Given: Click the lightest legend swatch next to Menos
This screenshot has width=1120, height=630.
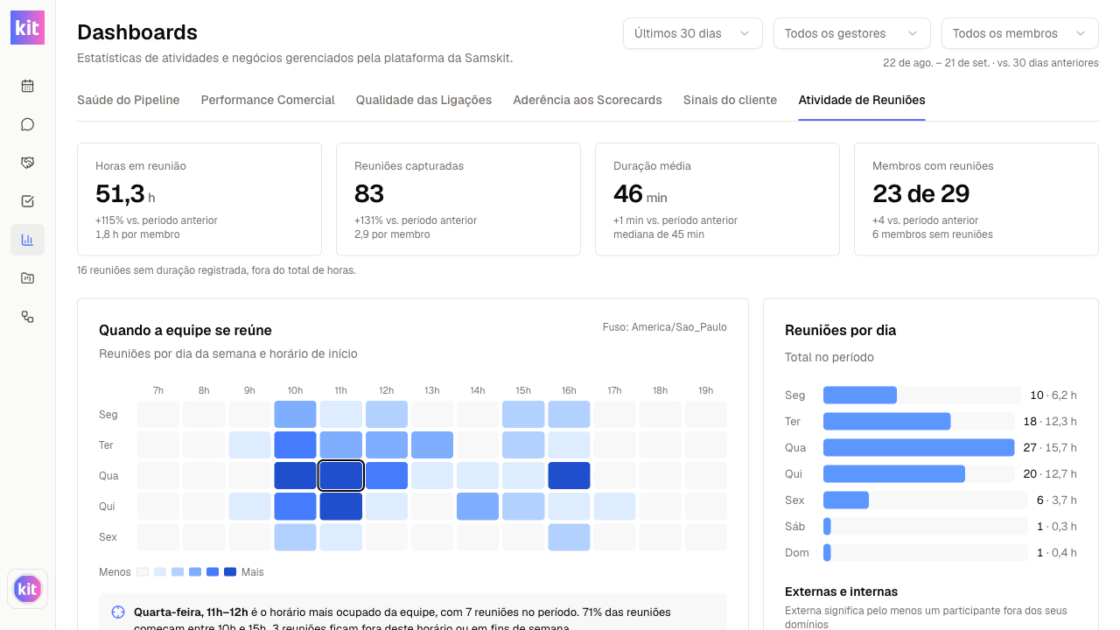Looking at the screenshot, I should (143, 572).
